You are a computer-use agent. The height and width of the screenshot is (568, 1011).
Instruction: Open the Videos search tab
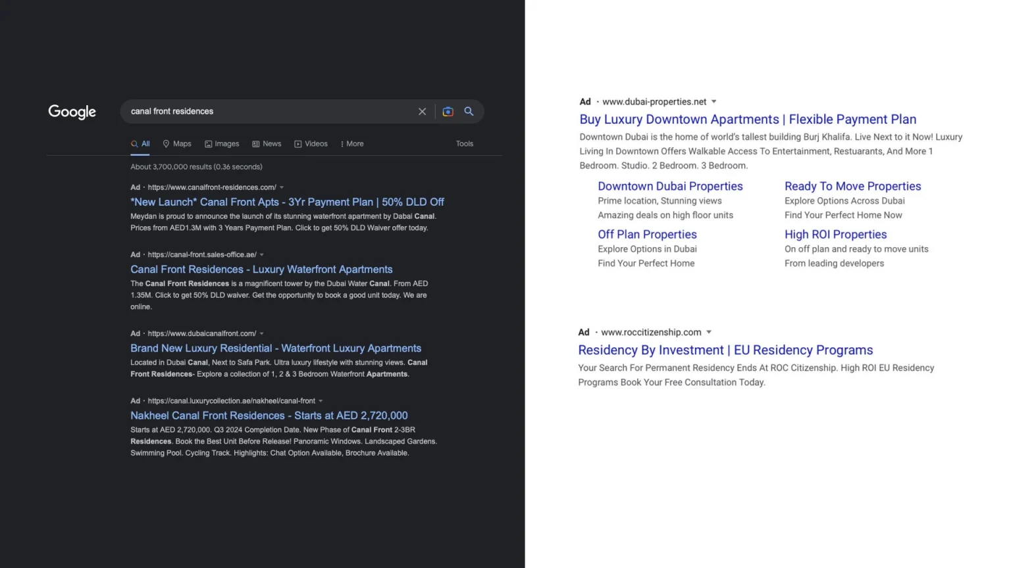[x=311, y=144]
